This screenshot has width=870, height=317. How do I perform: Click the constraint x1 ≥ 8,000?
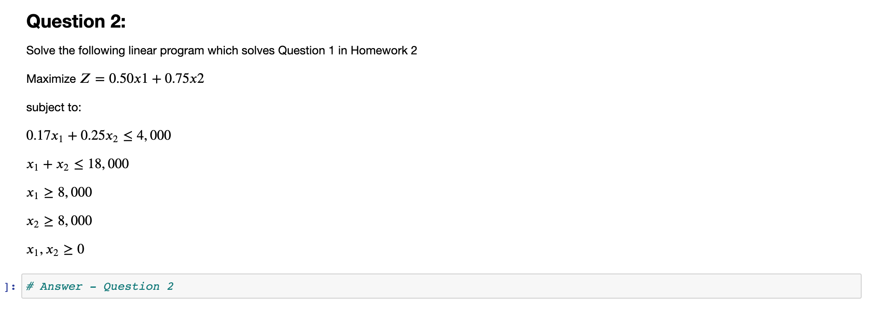pyautogui.click(x=59, y=192)
